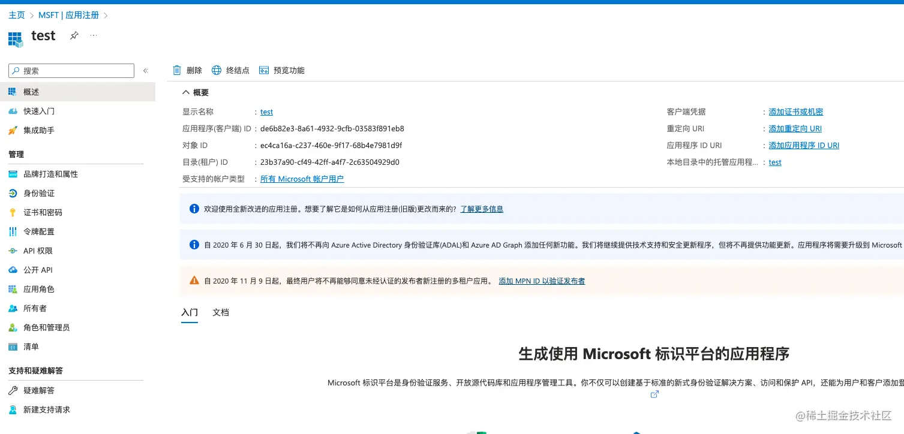The width and height of the screenshot is (904, 434).
Task: Click the search box in the sidebar
Action: (71, 71)
